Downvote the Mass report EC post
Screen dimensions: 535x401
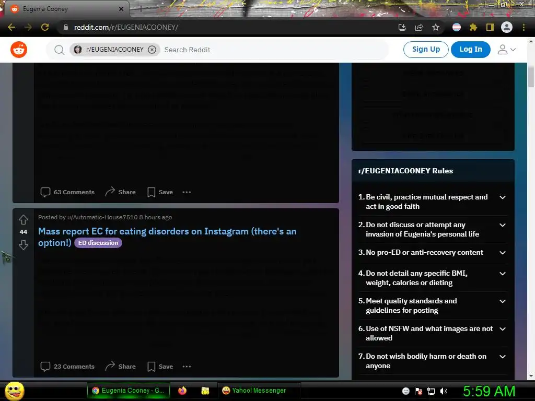(23, 244)
